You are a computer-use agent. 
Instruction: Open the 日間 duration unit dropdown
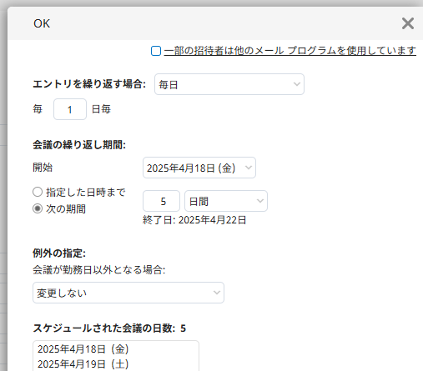(x=226, y=201)
